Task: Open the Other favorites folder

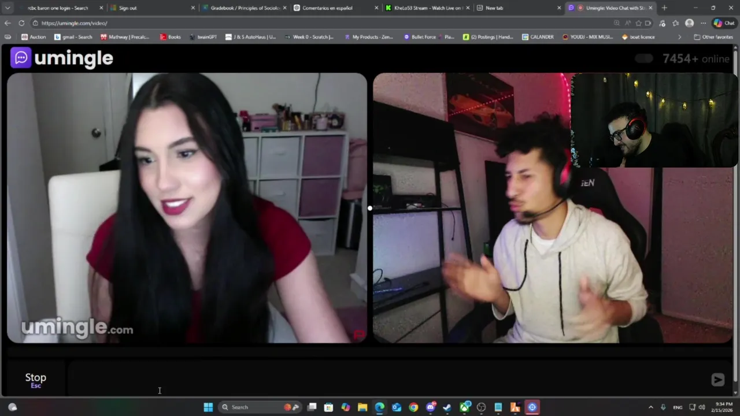Action: coord(713,37)
